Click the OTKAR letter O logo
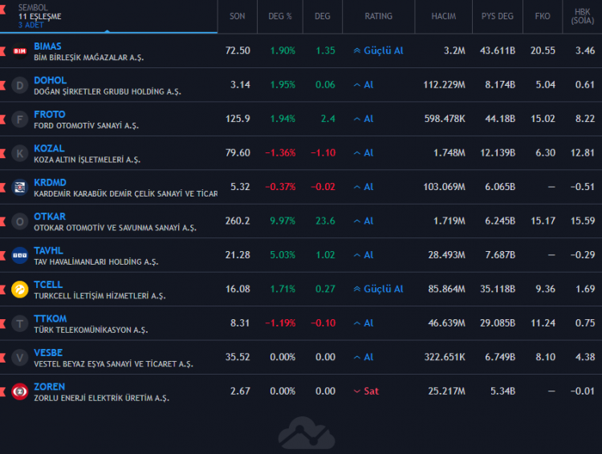Image resolution: width=602 pixels, height=454 pixels. [x=20, y=221]
